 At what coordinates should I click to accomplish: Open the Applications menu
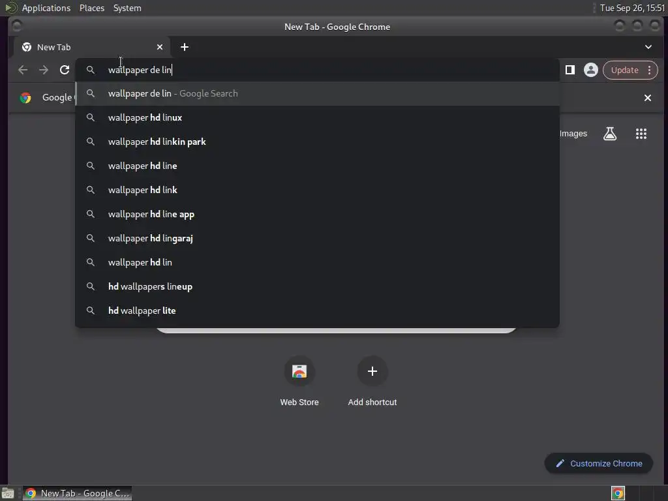tap(46, 8)
